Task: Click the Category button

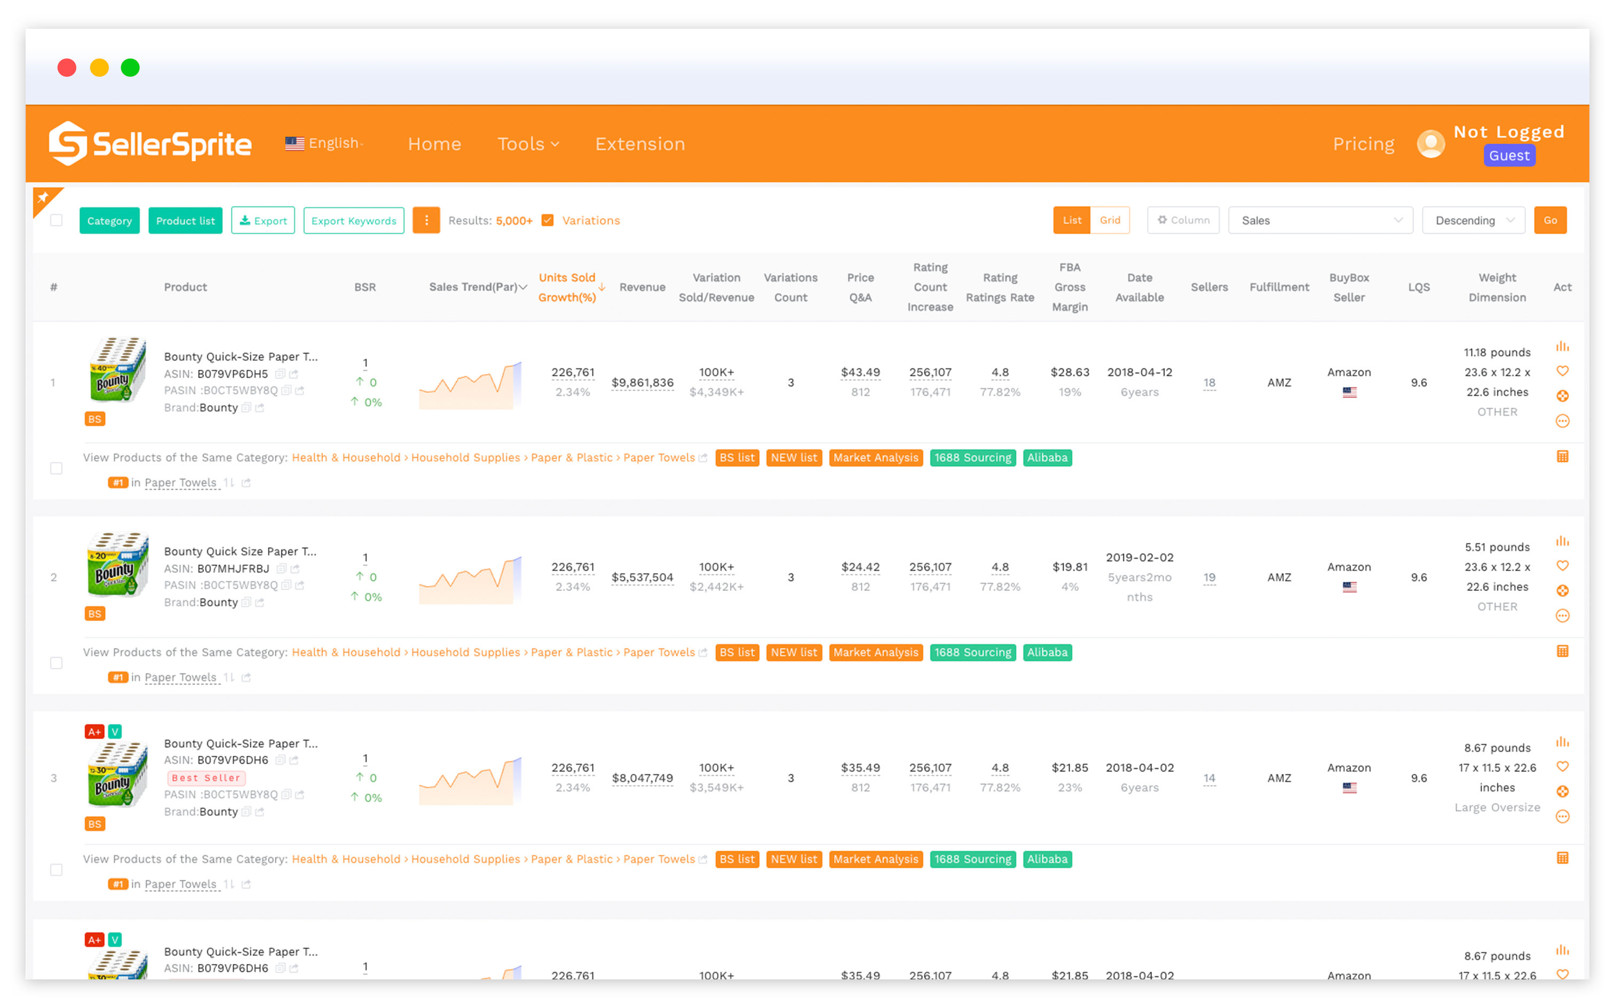Action: tap(110, 220)
